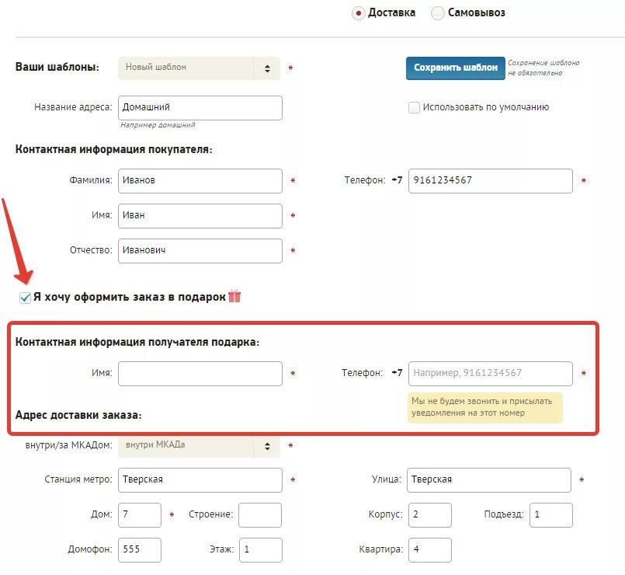Click the template dropdown arrow icon

(267, 68)
